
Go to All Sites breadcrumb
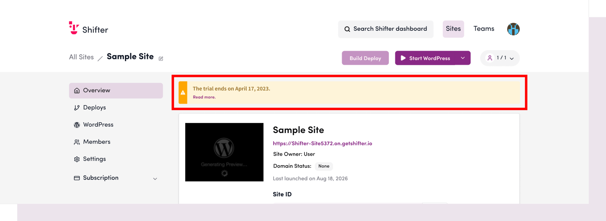tap(81, 57)
